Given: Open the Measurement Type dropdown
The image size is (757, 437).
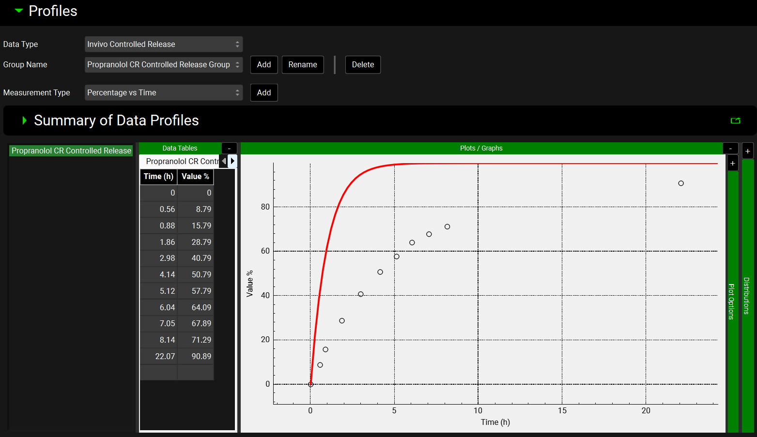Looking at the screenshot, I should (163, 93).
